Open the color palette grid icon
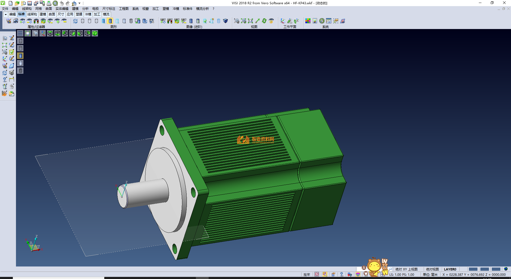 [x=308, y=21]
